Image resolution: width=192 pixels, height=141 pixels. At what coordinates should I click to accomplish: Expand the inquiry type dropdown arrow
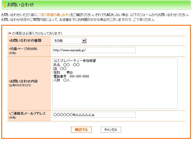point(84,41)
